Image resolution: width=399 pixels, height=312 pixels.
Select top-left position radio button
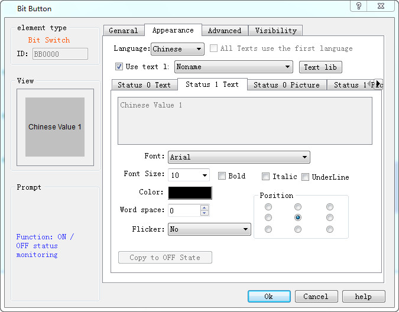[x=268, y=207]
